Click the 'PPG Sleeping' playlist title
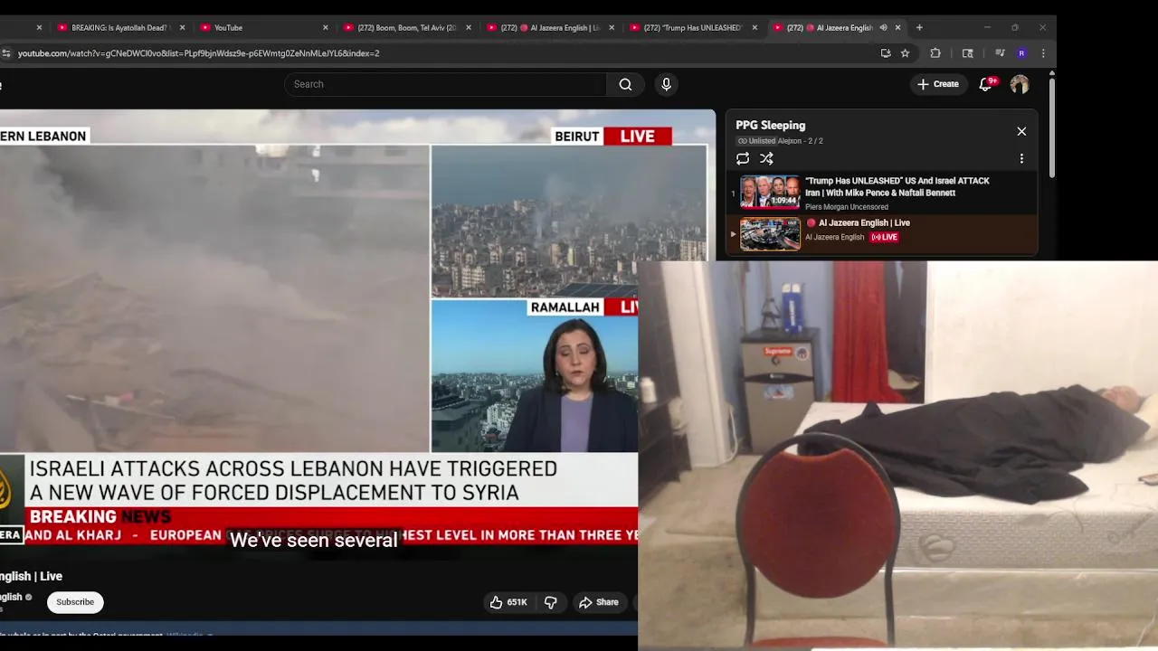The width and height of the screenshot is (1158, 651). click(x=770, y=126)
